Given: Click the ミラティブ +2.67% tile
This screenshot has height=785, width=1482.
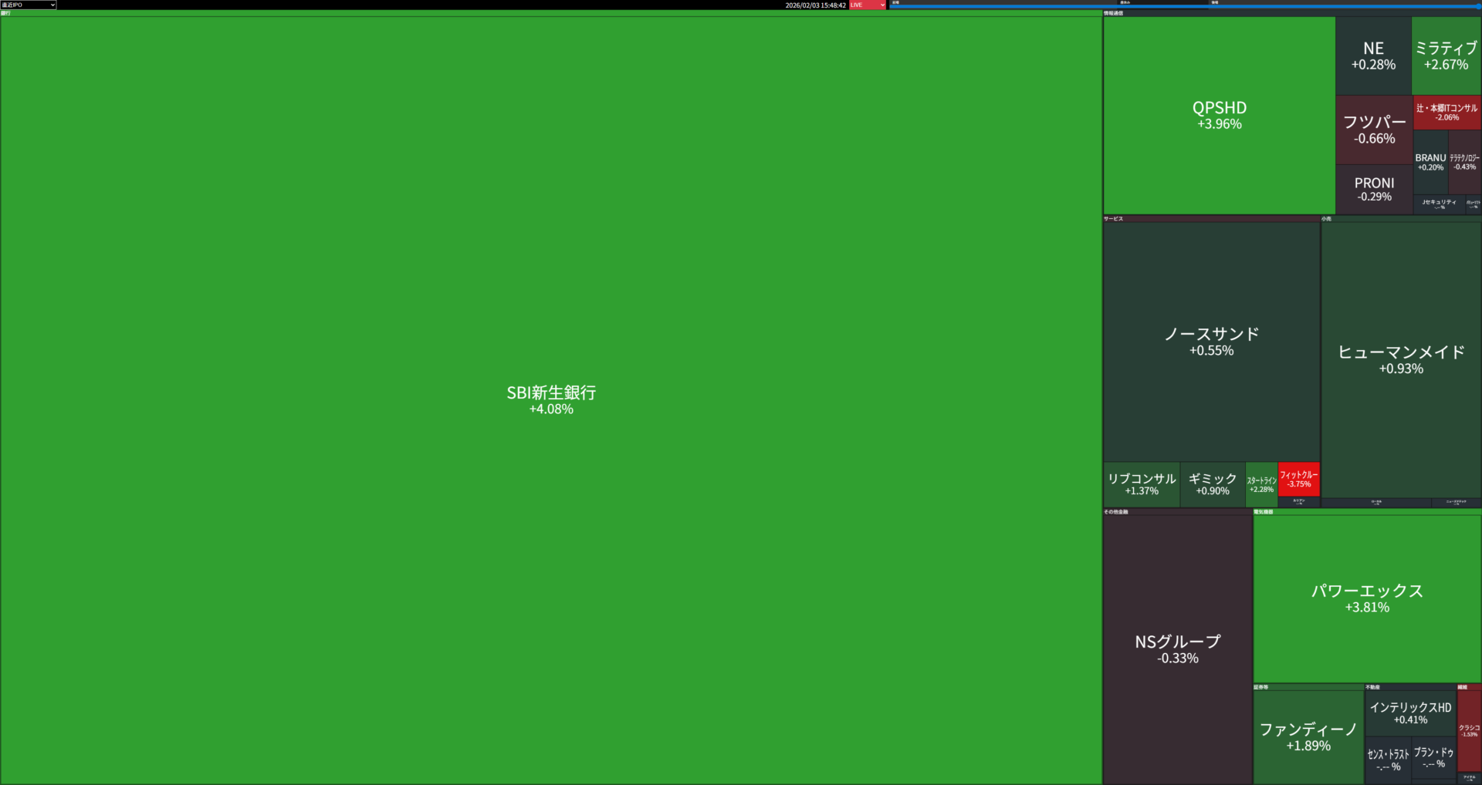Looking at the screenshot, I should click(1446, 56).
